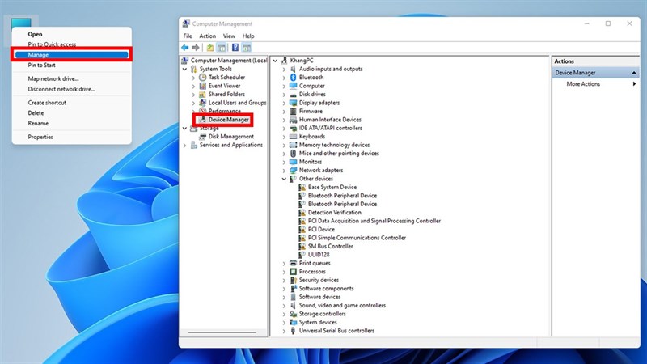
Task: Expand Sound, video and game controllers
Action: (x=284, y=306)
